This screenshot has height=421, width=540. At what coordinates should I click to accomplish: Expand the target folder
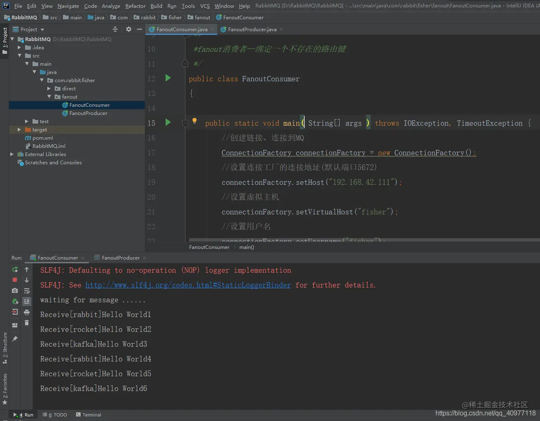click(19, 129)
